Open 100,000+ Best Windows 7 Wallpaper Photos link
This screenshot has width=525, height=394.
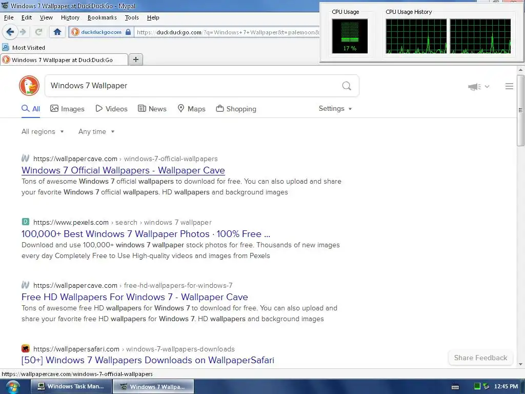[x=146, y=234]
